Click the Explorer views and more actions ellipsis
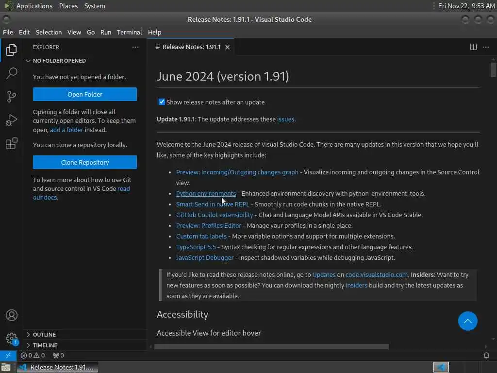Screen dimensions: 497x373 pos(135,47)
